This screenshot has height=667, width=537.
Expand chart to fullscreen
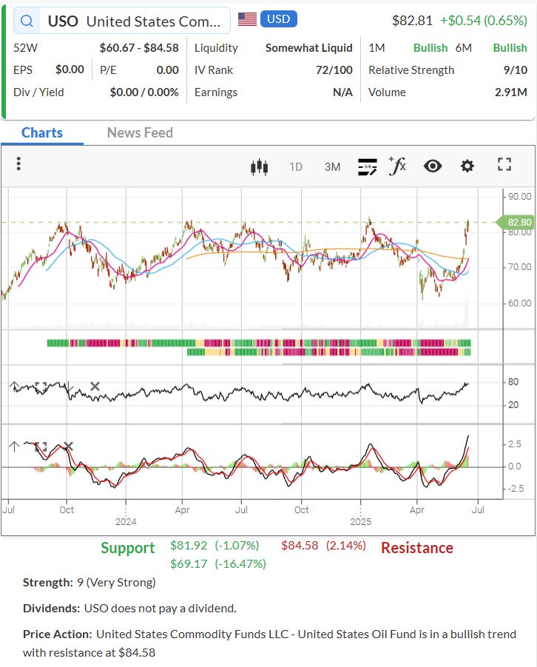tap(504, 164)
